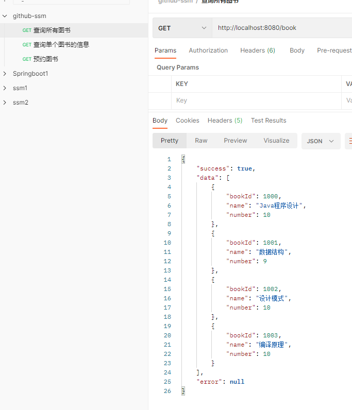Click bookId value 1000

pos(271,196)
